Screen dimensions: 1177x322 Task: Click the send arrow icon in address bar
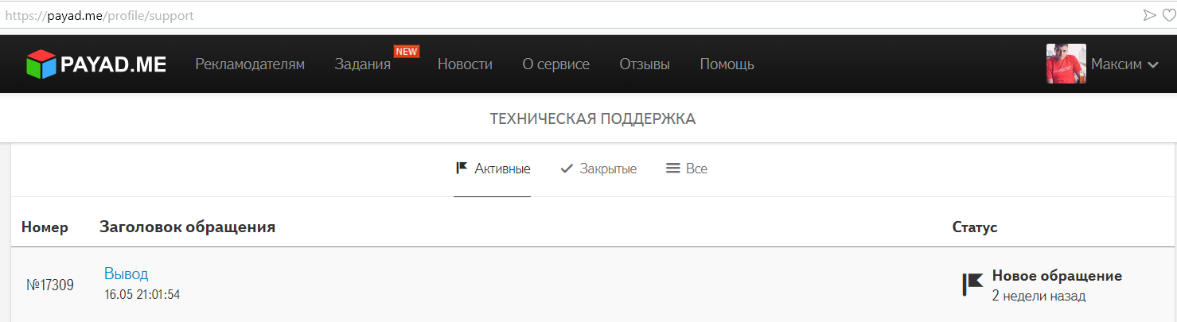tap(1149, 15)
